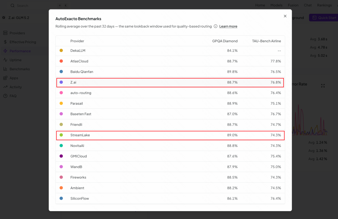Select the Baidu Qianfan provider name
The height and width of the screenshot is (219, 338).
[x=82, y=72]
